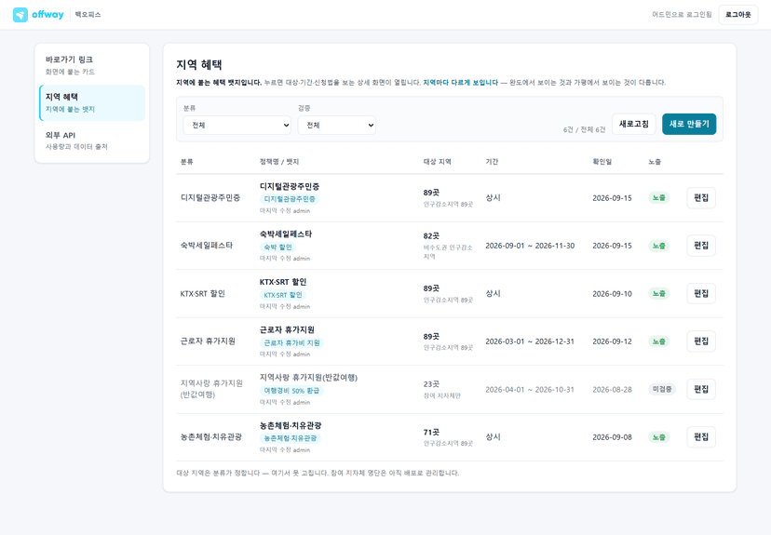Open the 검증 filter dropdown
This screenshot has width=771, height=535.
tap(337, 126)
